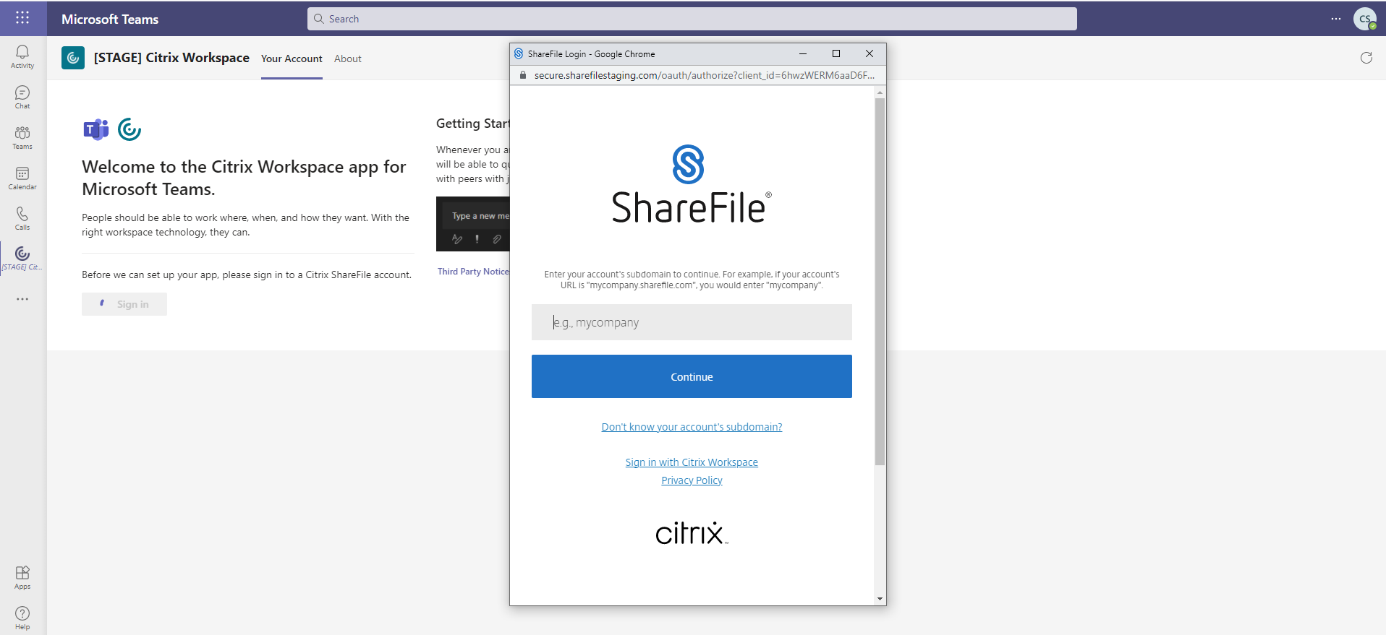Open Calls in the Teams sidebar

(x=22, y=218)
